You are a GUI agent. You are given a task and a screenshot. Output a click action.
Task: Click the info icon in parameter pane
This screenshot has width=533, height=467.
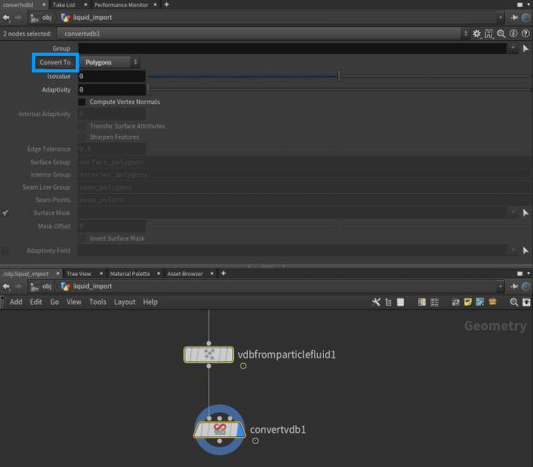pos(513,34)
